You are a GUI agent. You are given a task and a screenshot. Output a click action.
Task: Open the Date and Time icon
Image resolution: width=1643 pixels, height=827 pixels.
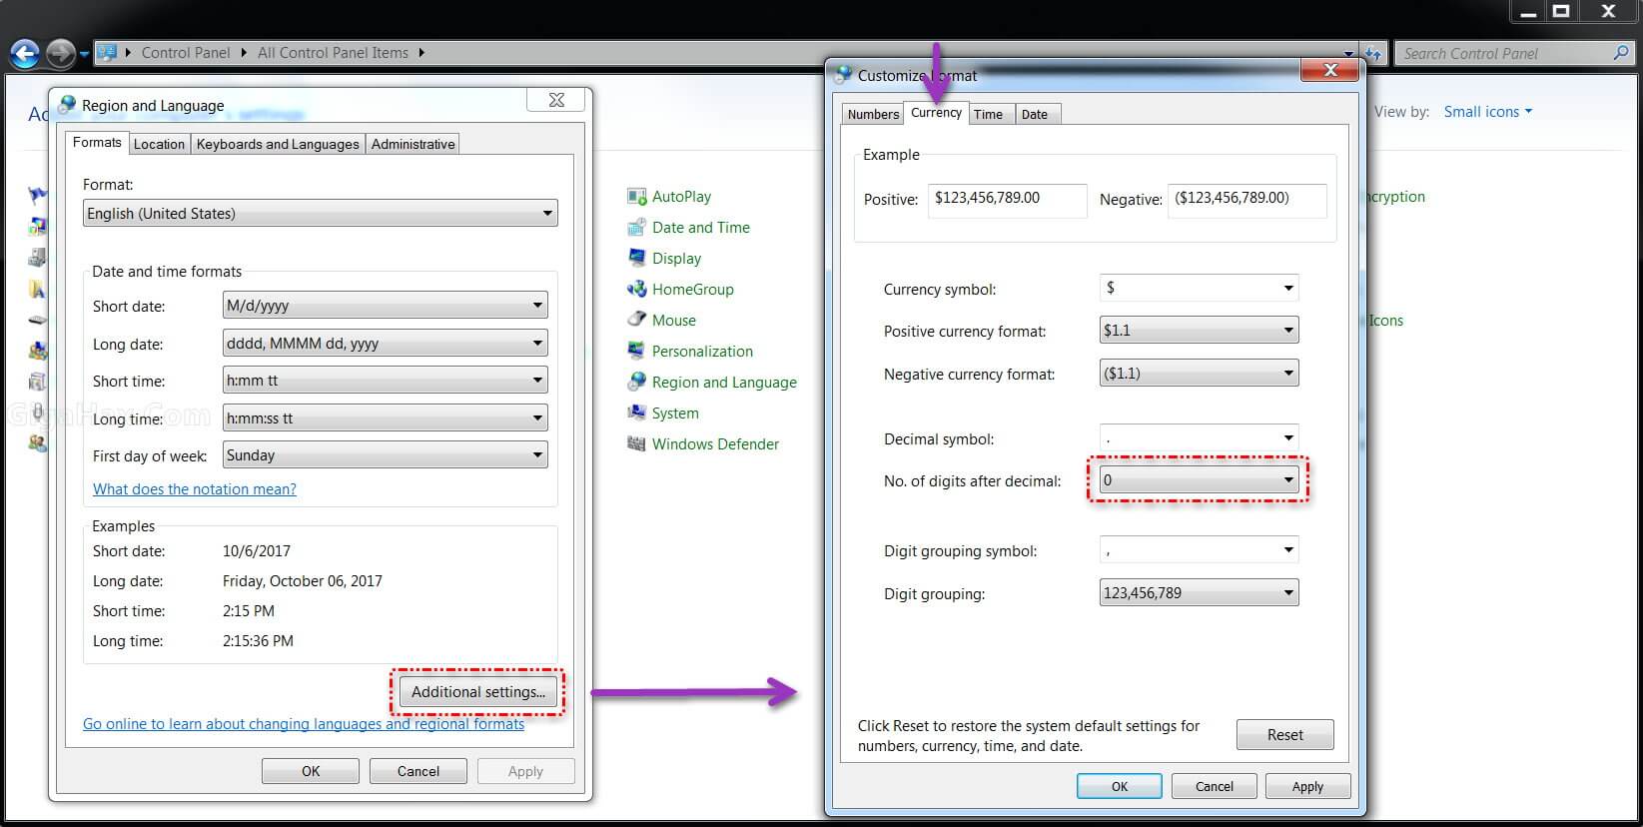coord(636,228)
